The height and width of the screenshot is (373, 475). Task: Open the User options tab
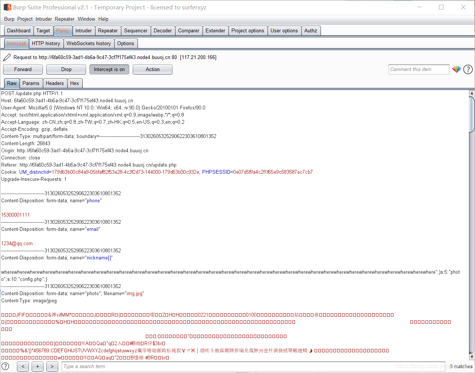284,30
